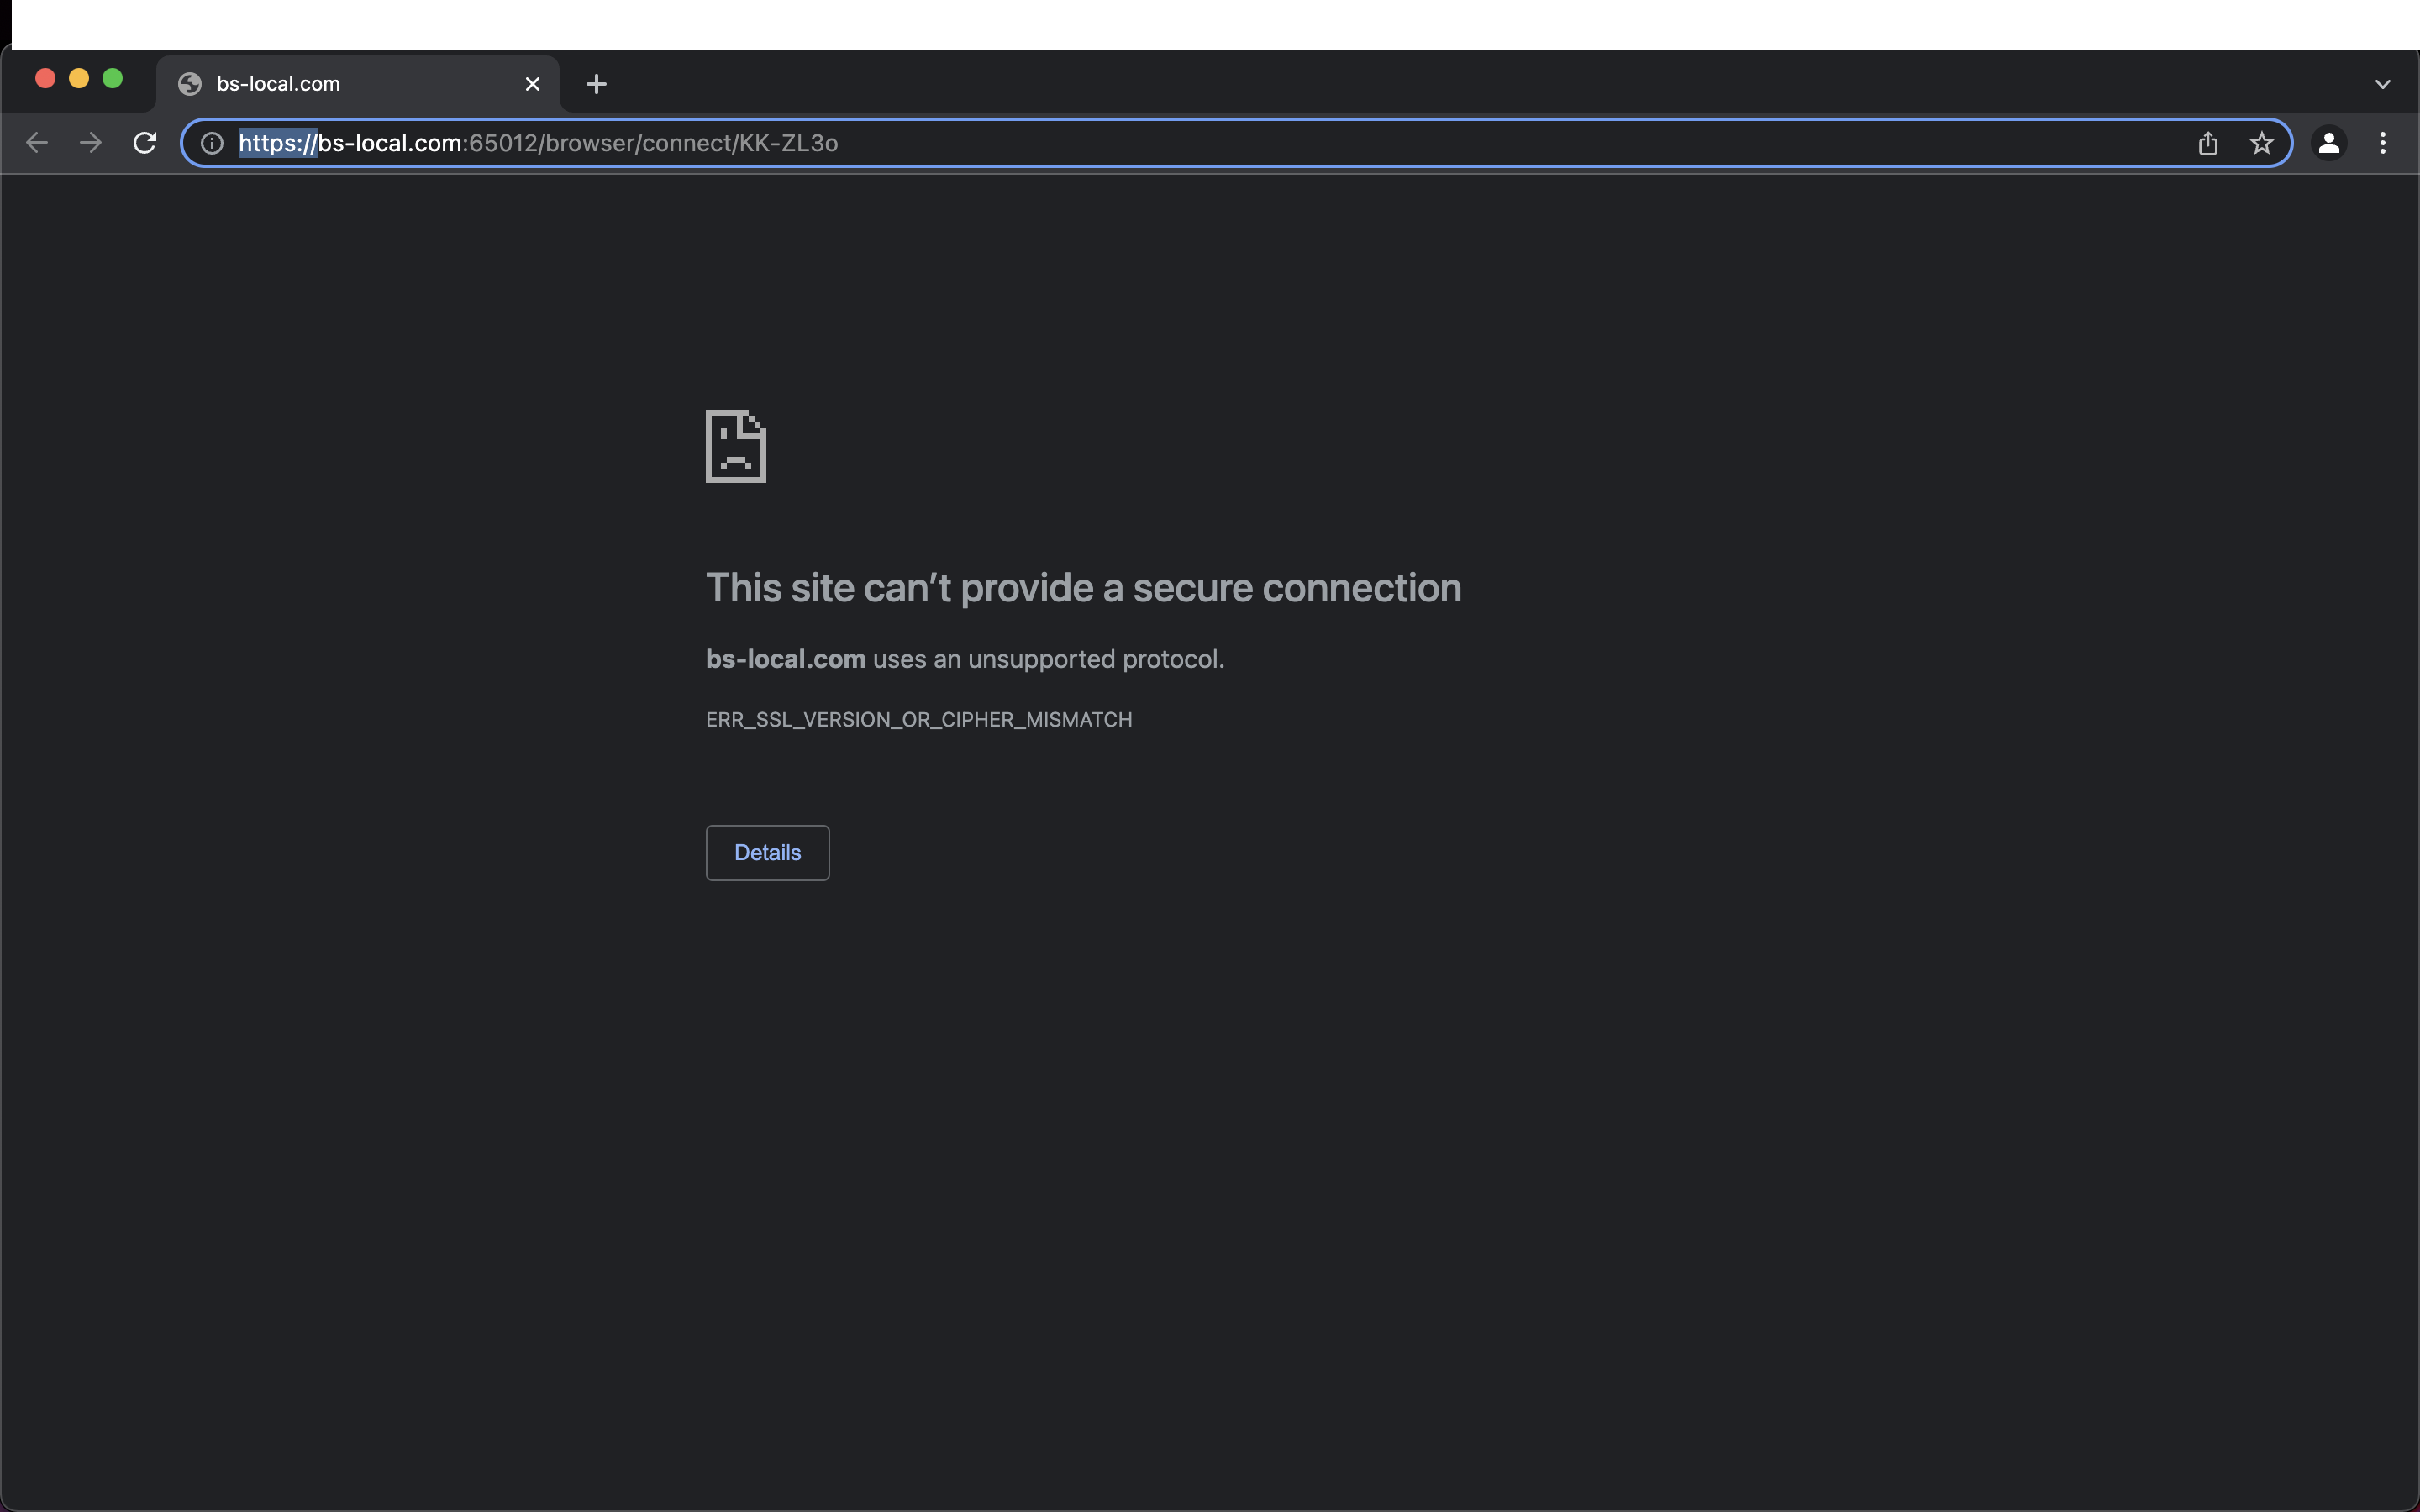Image resolution: width=2420 pixels, height=1512 pixels.
Task: Click the Details button
Action: 766,852
